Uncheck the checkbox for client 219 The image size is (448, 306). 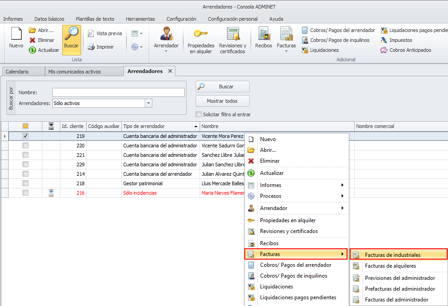point(26,136)
